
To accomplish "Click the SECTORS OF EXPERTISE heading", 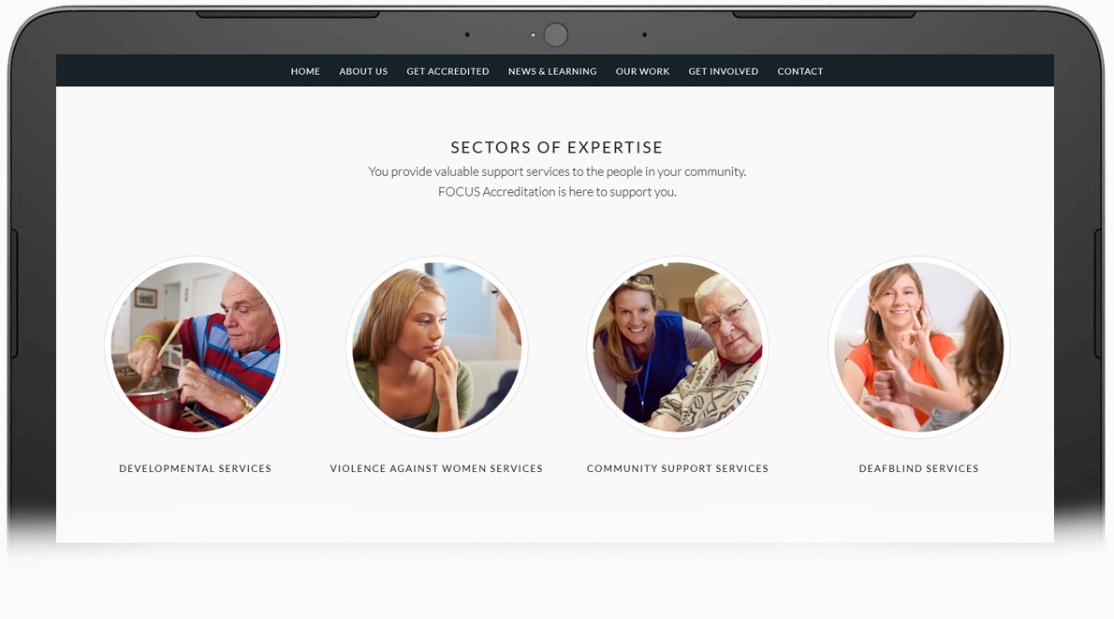I will pos(556,147).
